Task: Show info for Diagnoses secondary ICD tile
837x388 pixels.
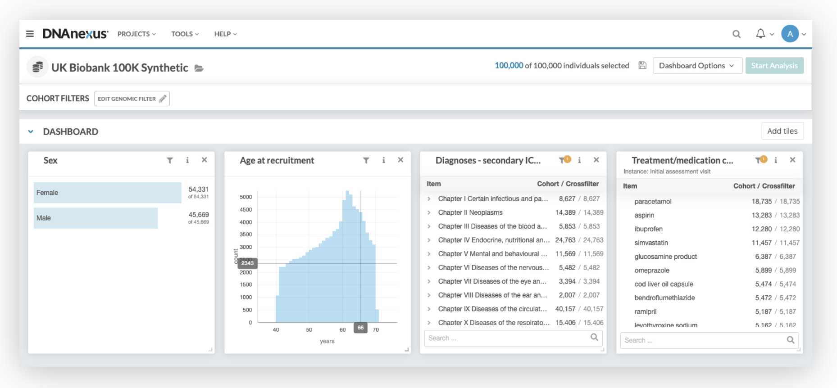Action: 579,160
